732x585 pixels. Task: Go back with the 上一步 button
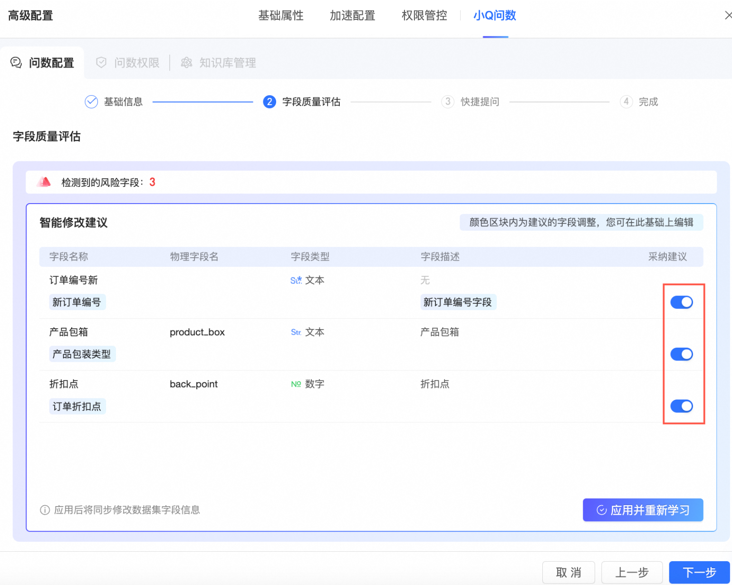click(632, 573)
